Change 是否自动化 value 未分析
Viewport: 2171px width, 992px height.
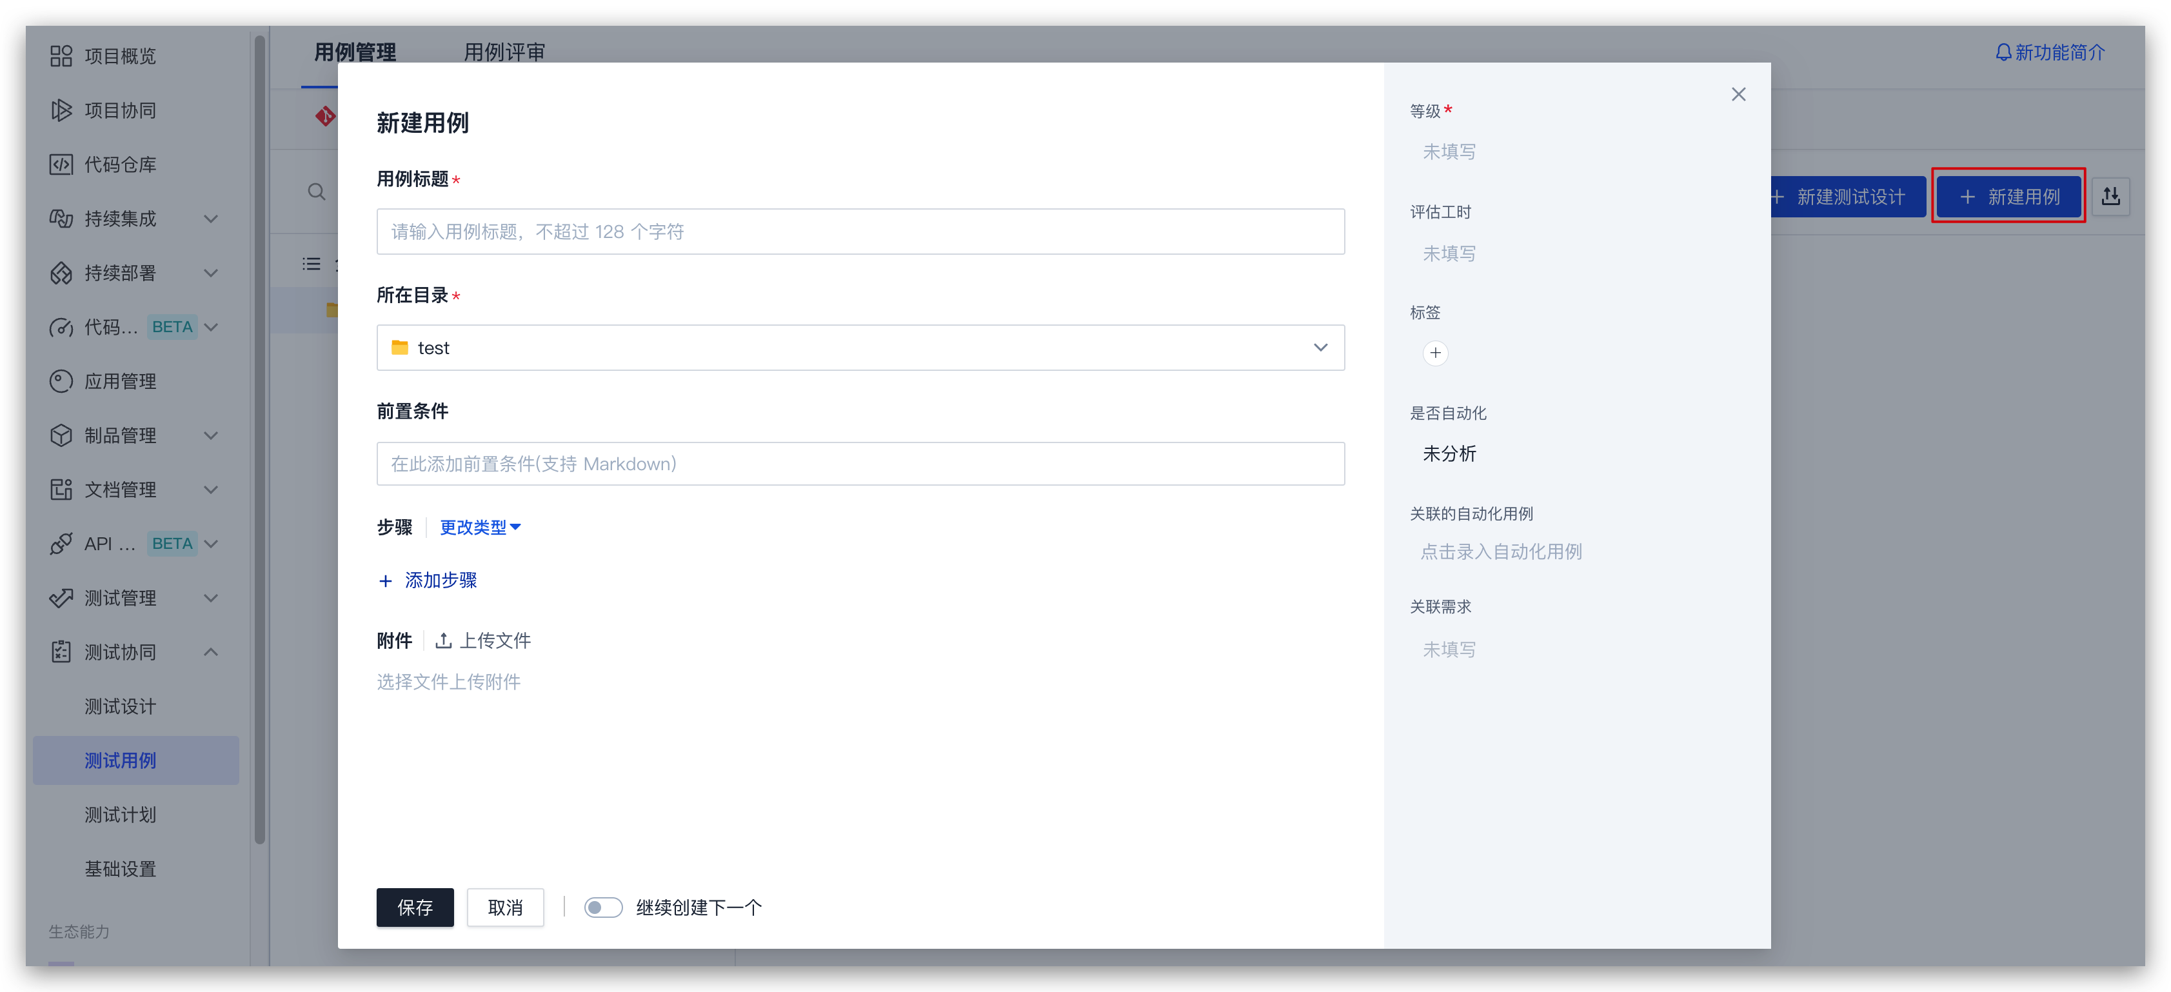coord(1449,454)
